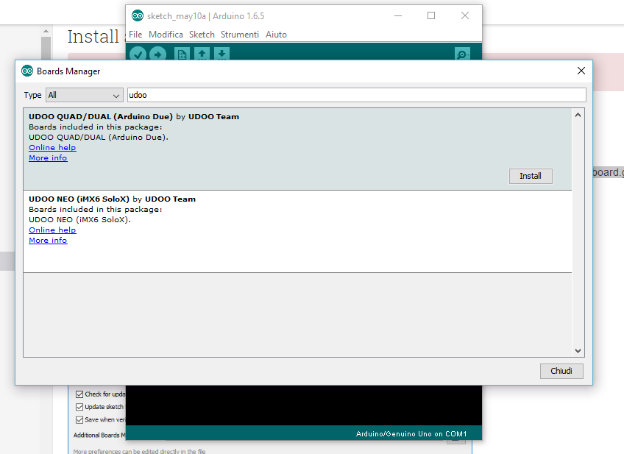Viewport: 624px width, 454px height.
Task: Open the Strumenti menu
Action: [x=240, y=35]
